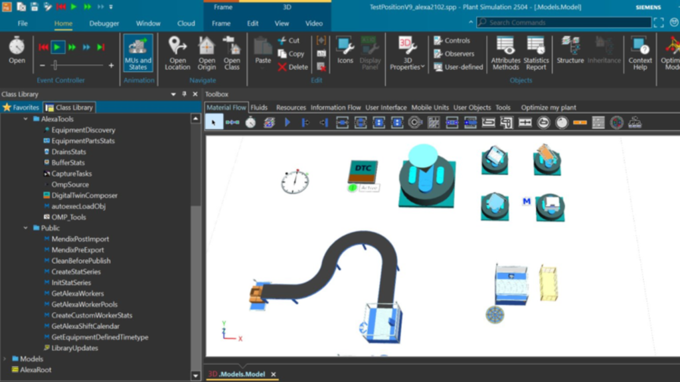Image resolution: width=680 pixels, height=382 pixels.
Task: Toggle full screen mode icon
Action: (x=658, y=23)
